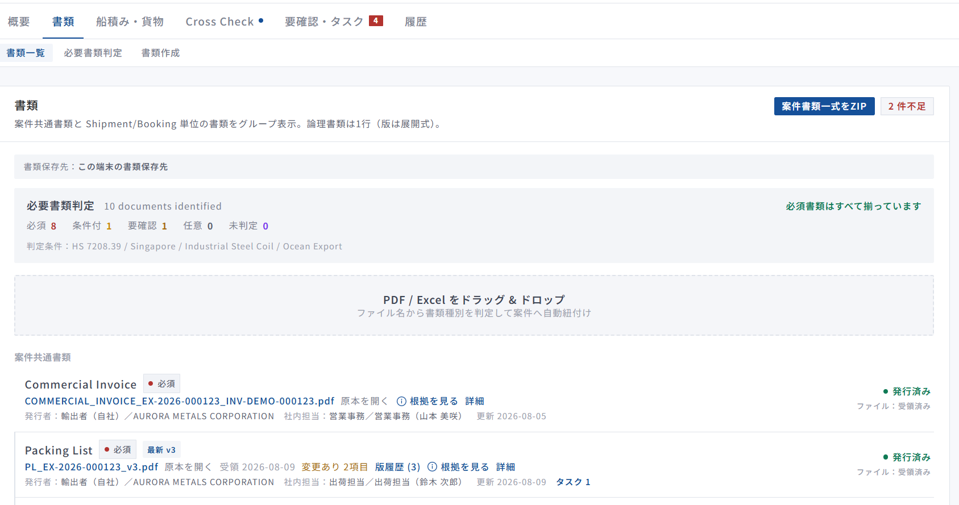Screen dimensions: 959x505
Task: Click the 未判定 0 count
Action: (x=248, y=226)
